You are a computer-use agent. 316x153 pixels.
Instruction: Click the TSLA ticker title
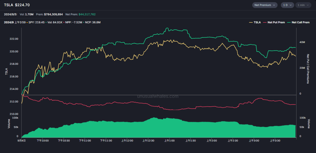[x=8, y=5]
